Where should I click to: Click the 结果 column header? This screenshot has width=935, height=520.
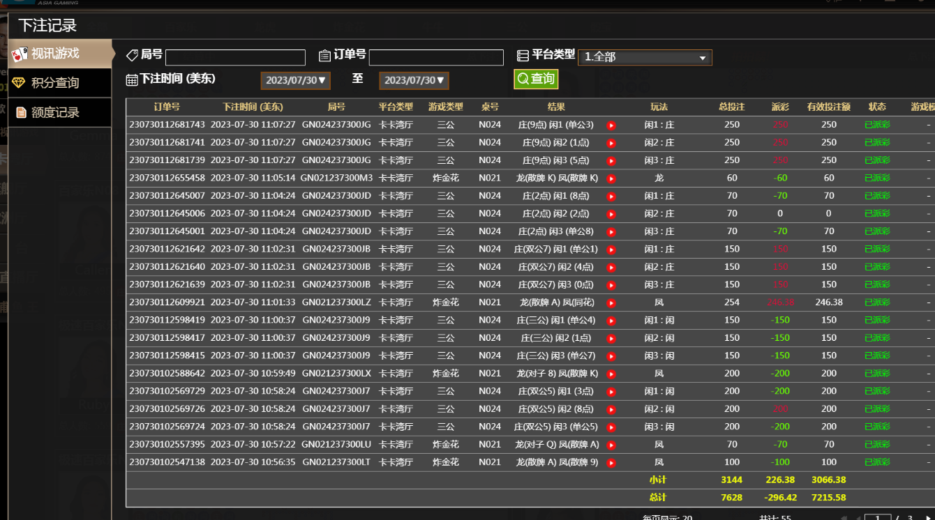[556, 107]
